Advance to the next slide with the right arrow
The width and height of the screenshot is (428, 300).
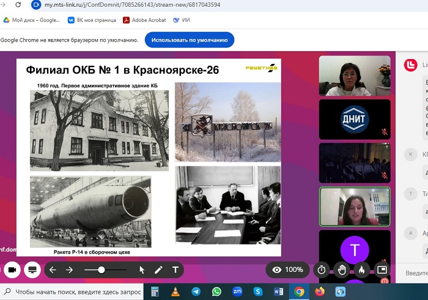pyautogui.click(x=69, y=270)
